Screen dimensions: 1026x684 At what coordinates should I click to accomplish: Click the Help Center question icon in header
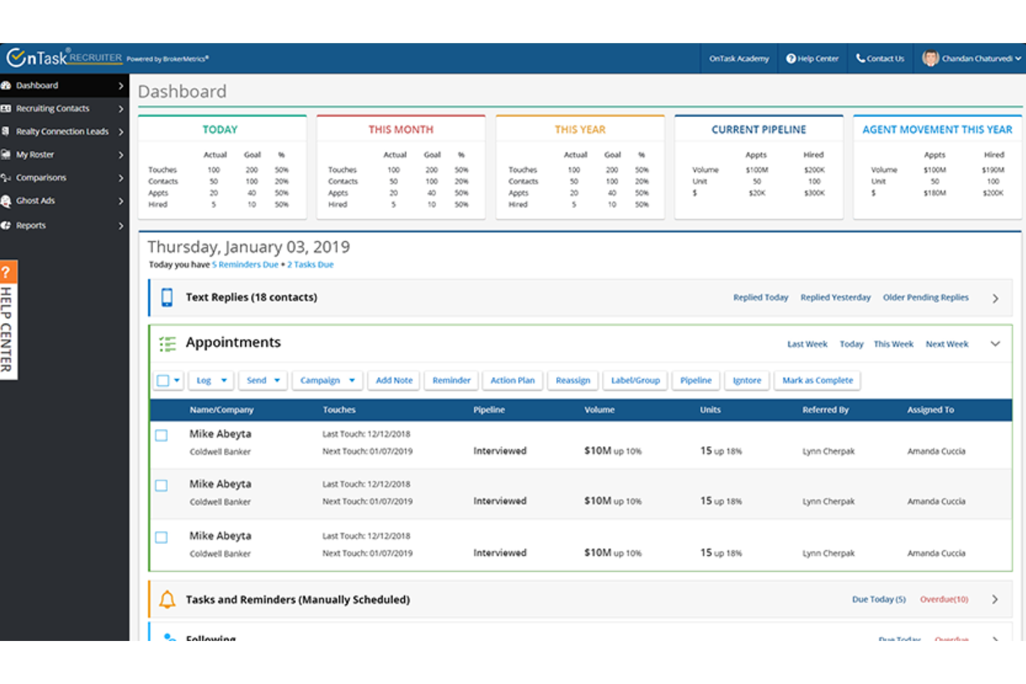(790, 59)
